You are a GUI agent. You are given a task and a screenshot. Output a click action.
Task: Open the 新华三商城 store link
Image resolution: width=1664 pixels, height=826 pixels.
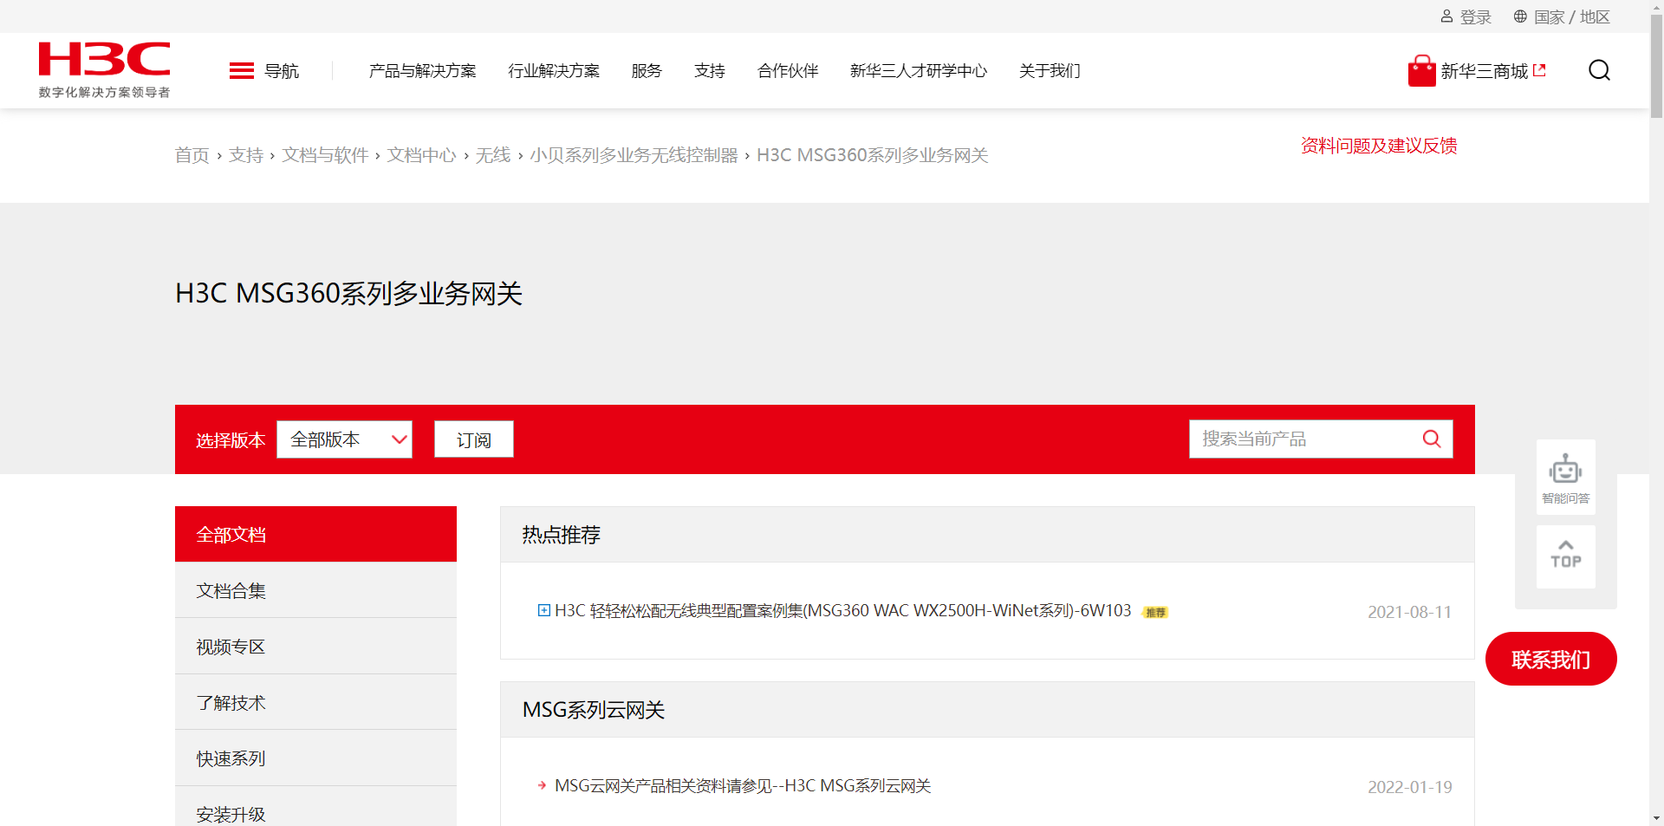1485,71
